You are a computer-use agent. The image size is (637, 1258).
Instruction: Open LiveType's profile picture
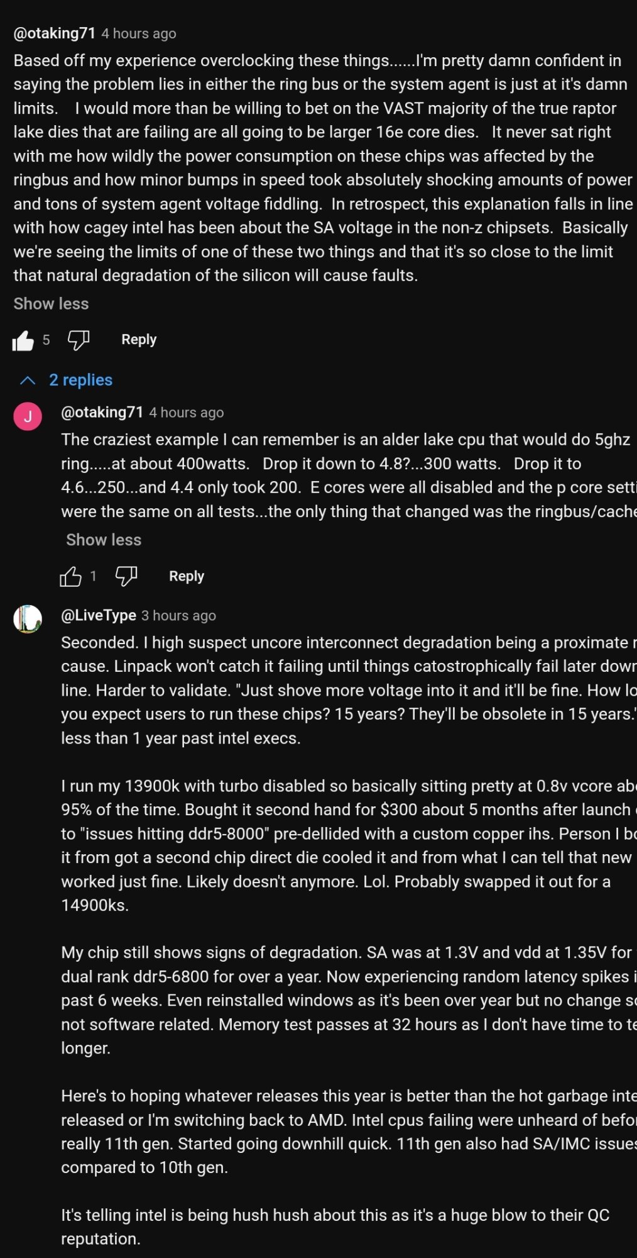click(28, 619)
